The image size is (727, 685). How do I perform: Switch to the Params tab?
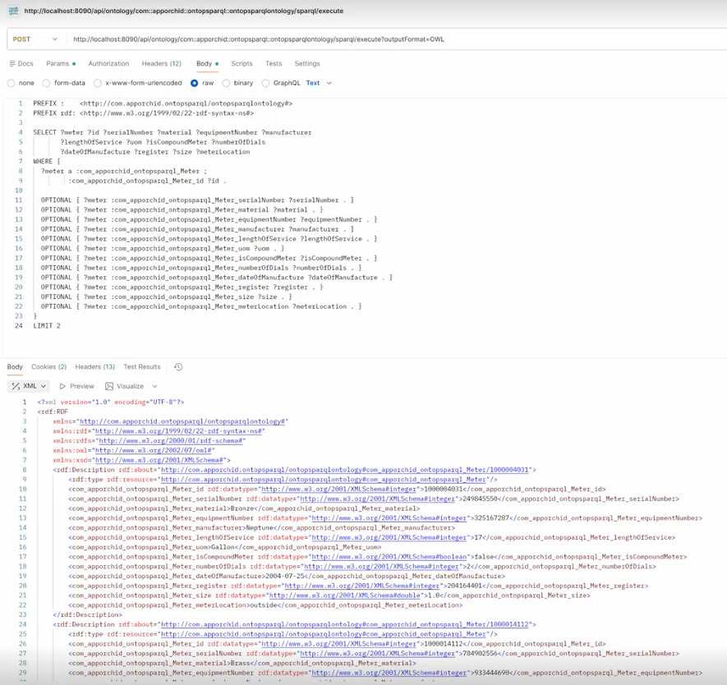tap(61, 63)
